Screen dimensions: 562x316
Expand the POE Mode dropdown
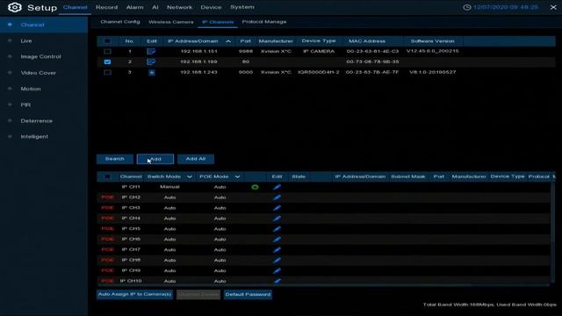coord(237,176)
